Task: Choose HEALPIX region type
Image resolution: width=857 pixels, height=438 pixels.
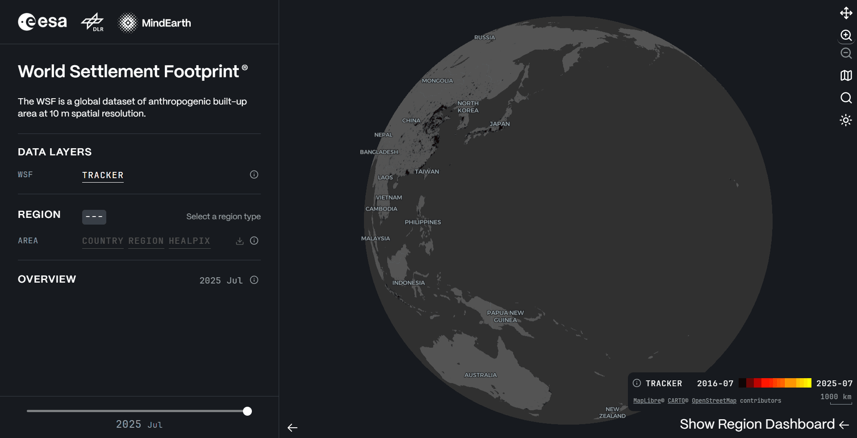Action: point(189,241)
